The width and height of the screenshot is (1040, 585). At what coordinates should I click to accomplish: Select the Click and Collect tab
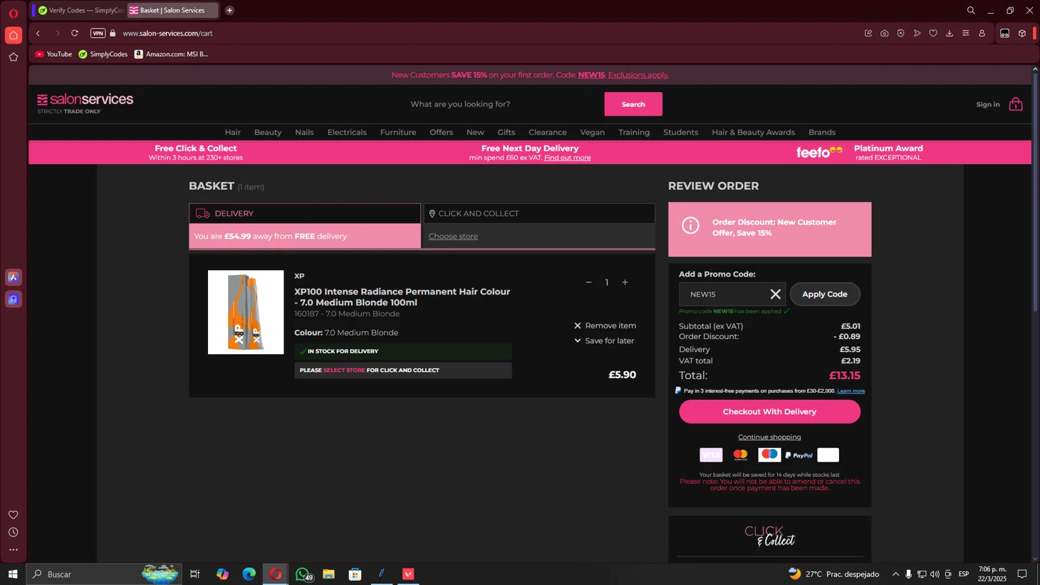pos(539,213)
